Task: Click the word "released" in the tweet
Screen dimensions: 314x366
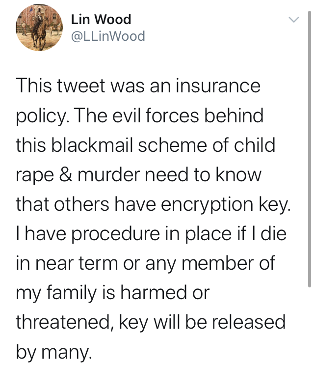Action: (248, 322)
